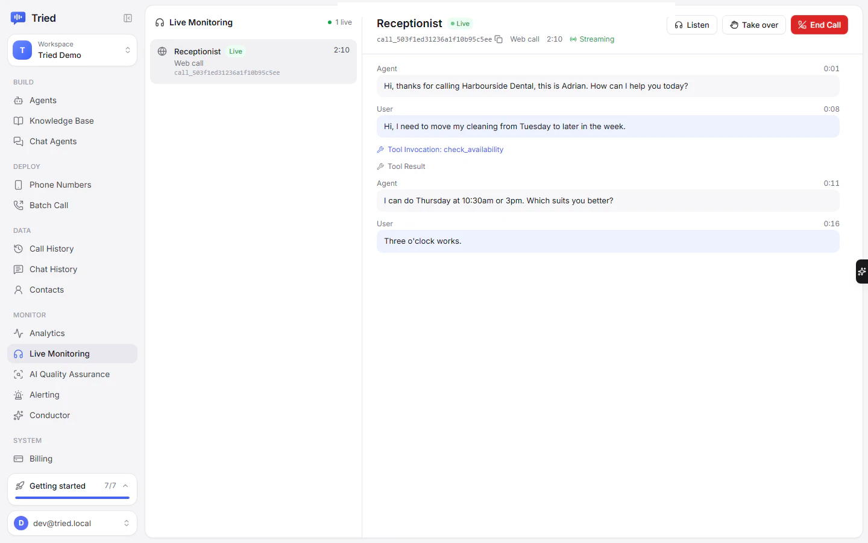Take over the live call
Screen dimensions: 868x543
754,25
